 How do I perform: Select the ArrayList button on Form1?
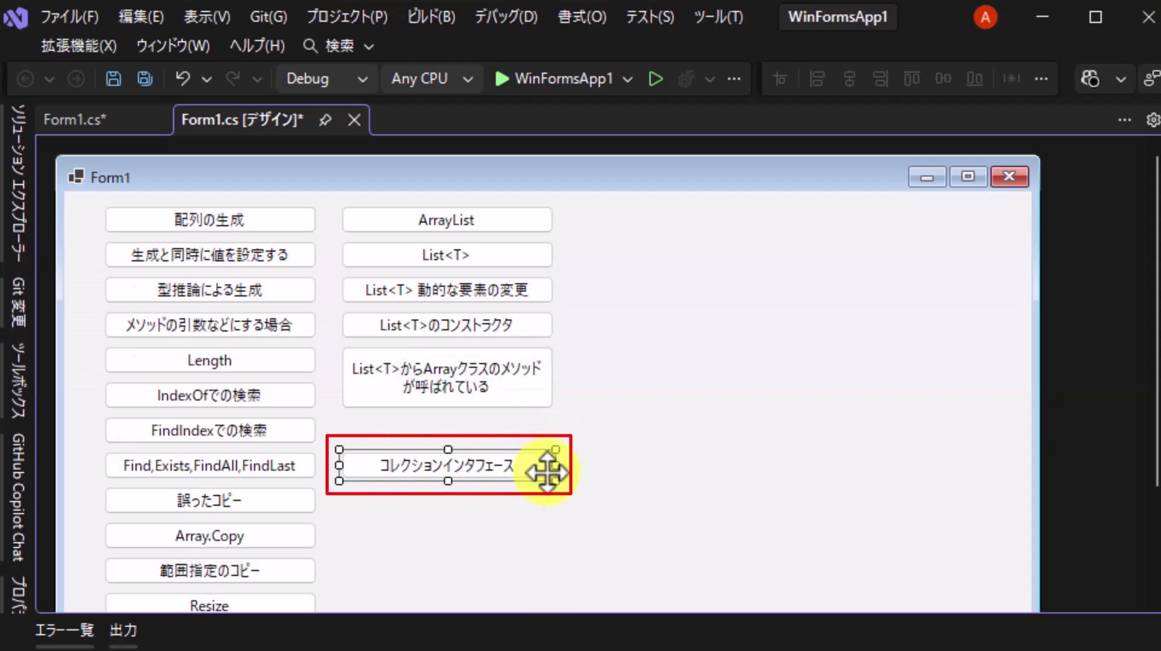coord(447,220)
